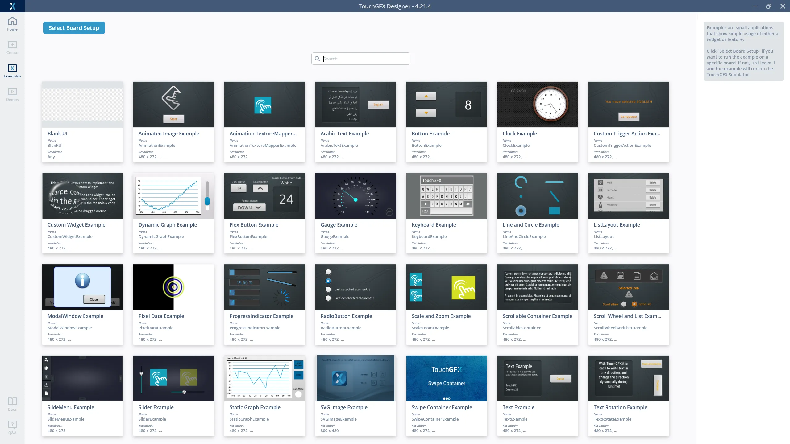Viewport: 790px width, 444px height.
Task: Click Select Board Setup button
Action: point(74,28)
